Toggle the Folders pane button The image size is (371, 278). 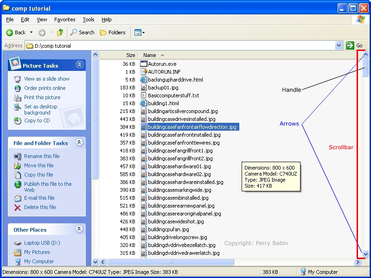113,32
